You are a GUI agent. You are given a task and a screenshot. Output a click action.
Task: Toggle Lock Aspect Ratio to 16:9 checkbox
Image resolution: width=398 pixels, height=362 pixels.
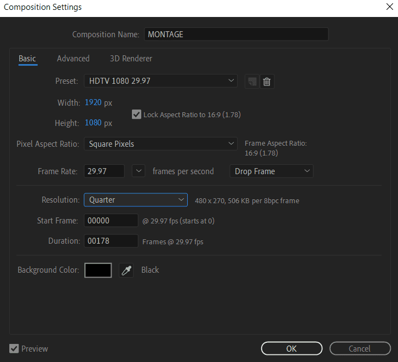[136, 114]
